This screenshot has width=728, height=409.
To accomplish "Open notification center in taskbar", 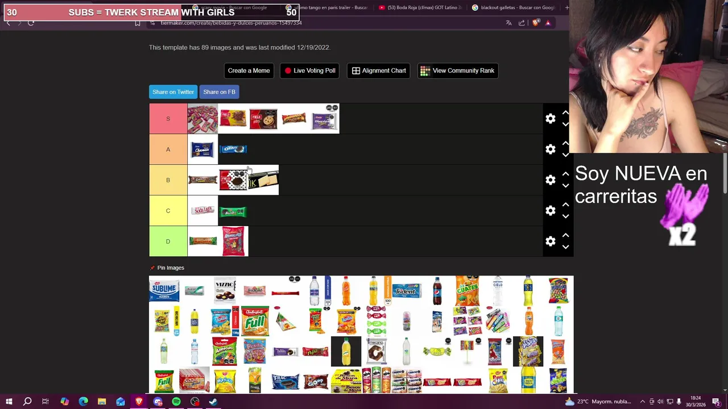I will [x=716, y=402].
